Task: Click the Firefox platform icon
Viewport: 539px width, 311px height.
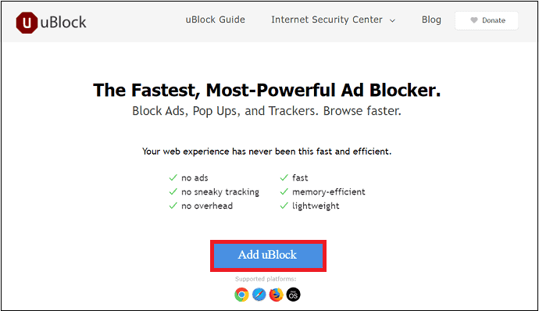Action: 276,295
